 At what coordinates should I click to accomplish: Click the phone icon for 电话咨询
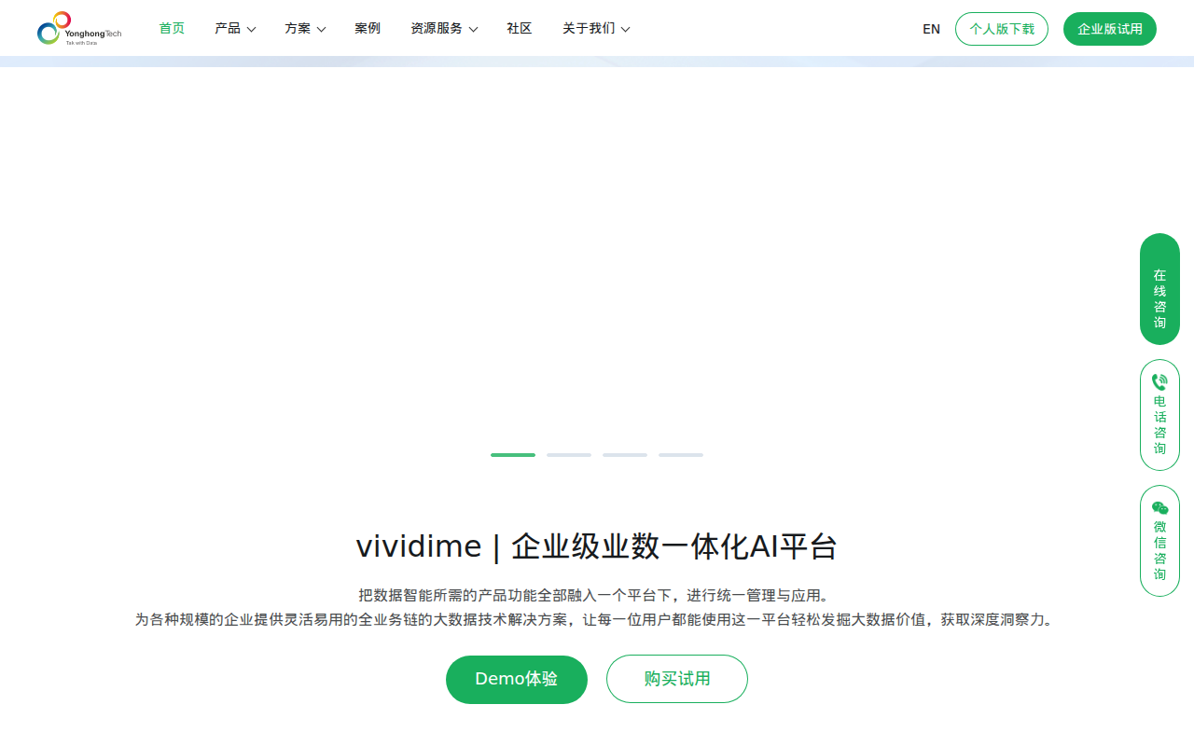[1159, 382]
